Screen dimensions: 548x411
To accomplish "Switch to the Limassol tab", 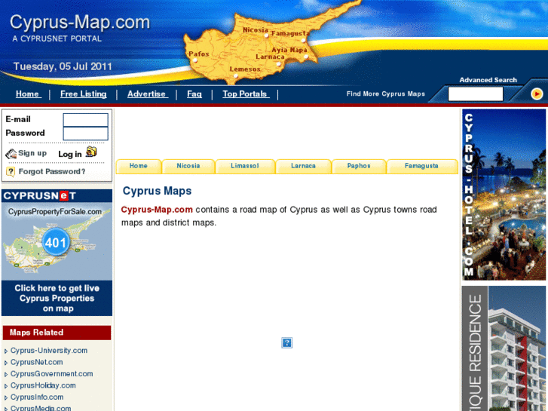I will click(245, 166).
